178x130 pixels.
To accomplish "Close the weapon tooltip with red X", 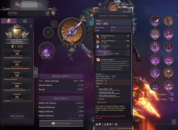I will 91,11.
